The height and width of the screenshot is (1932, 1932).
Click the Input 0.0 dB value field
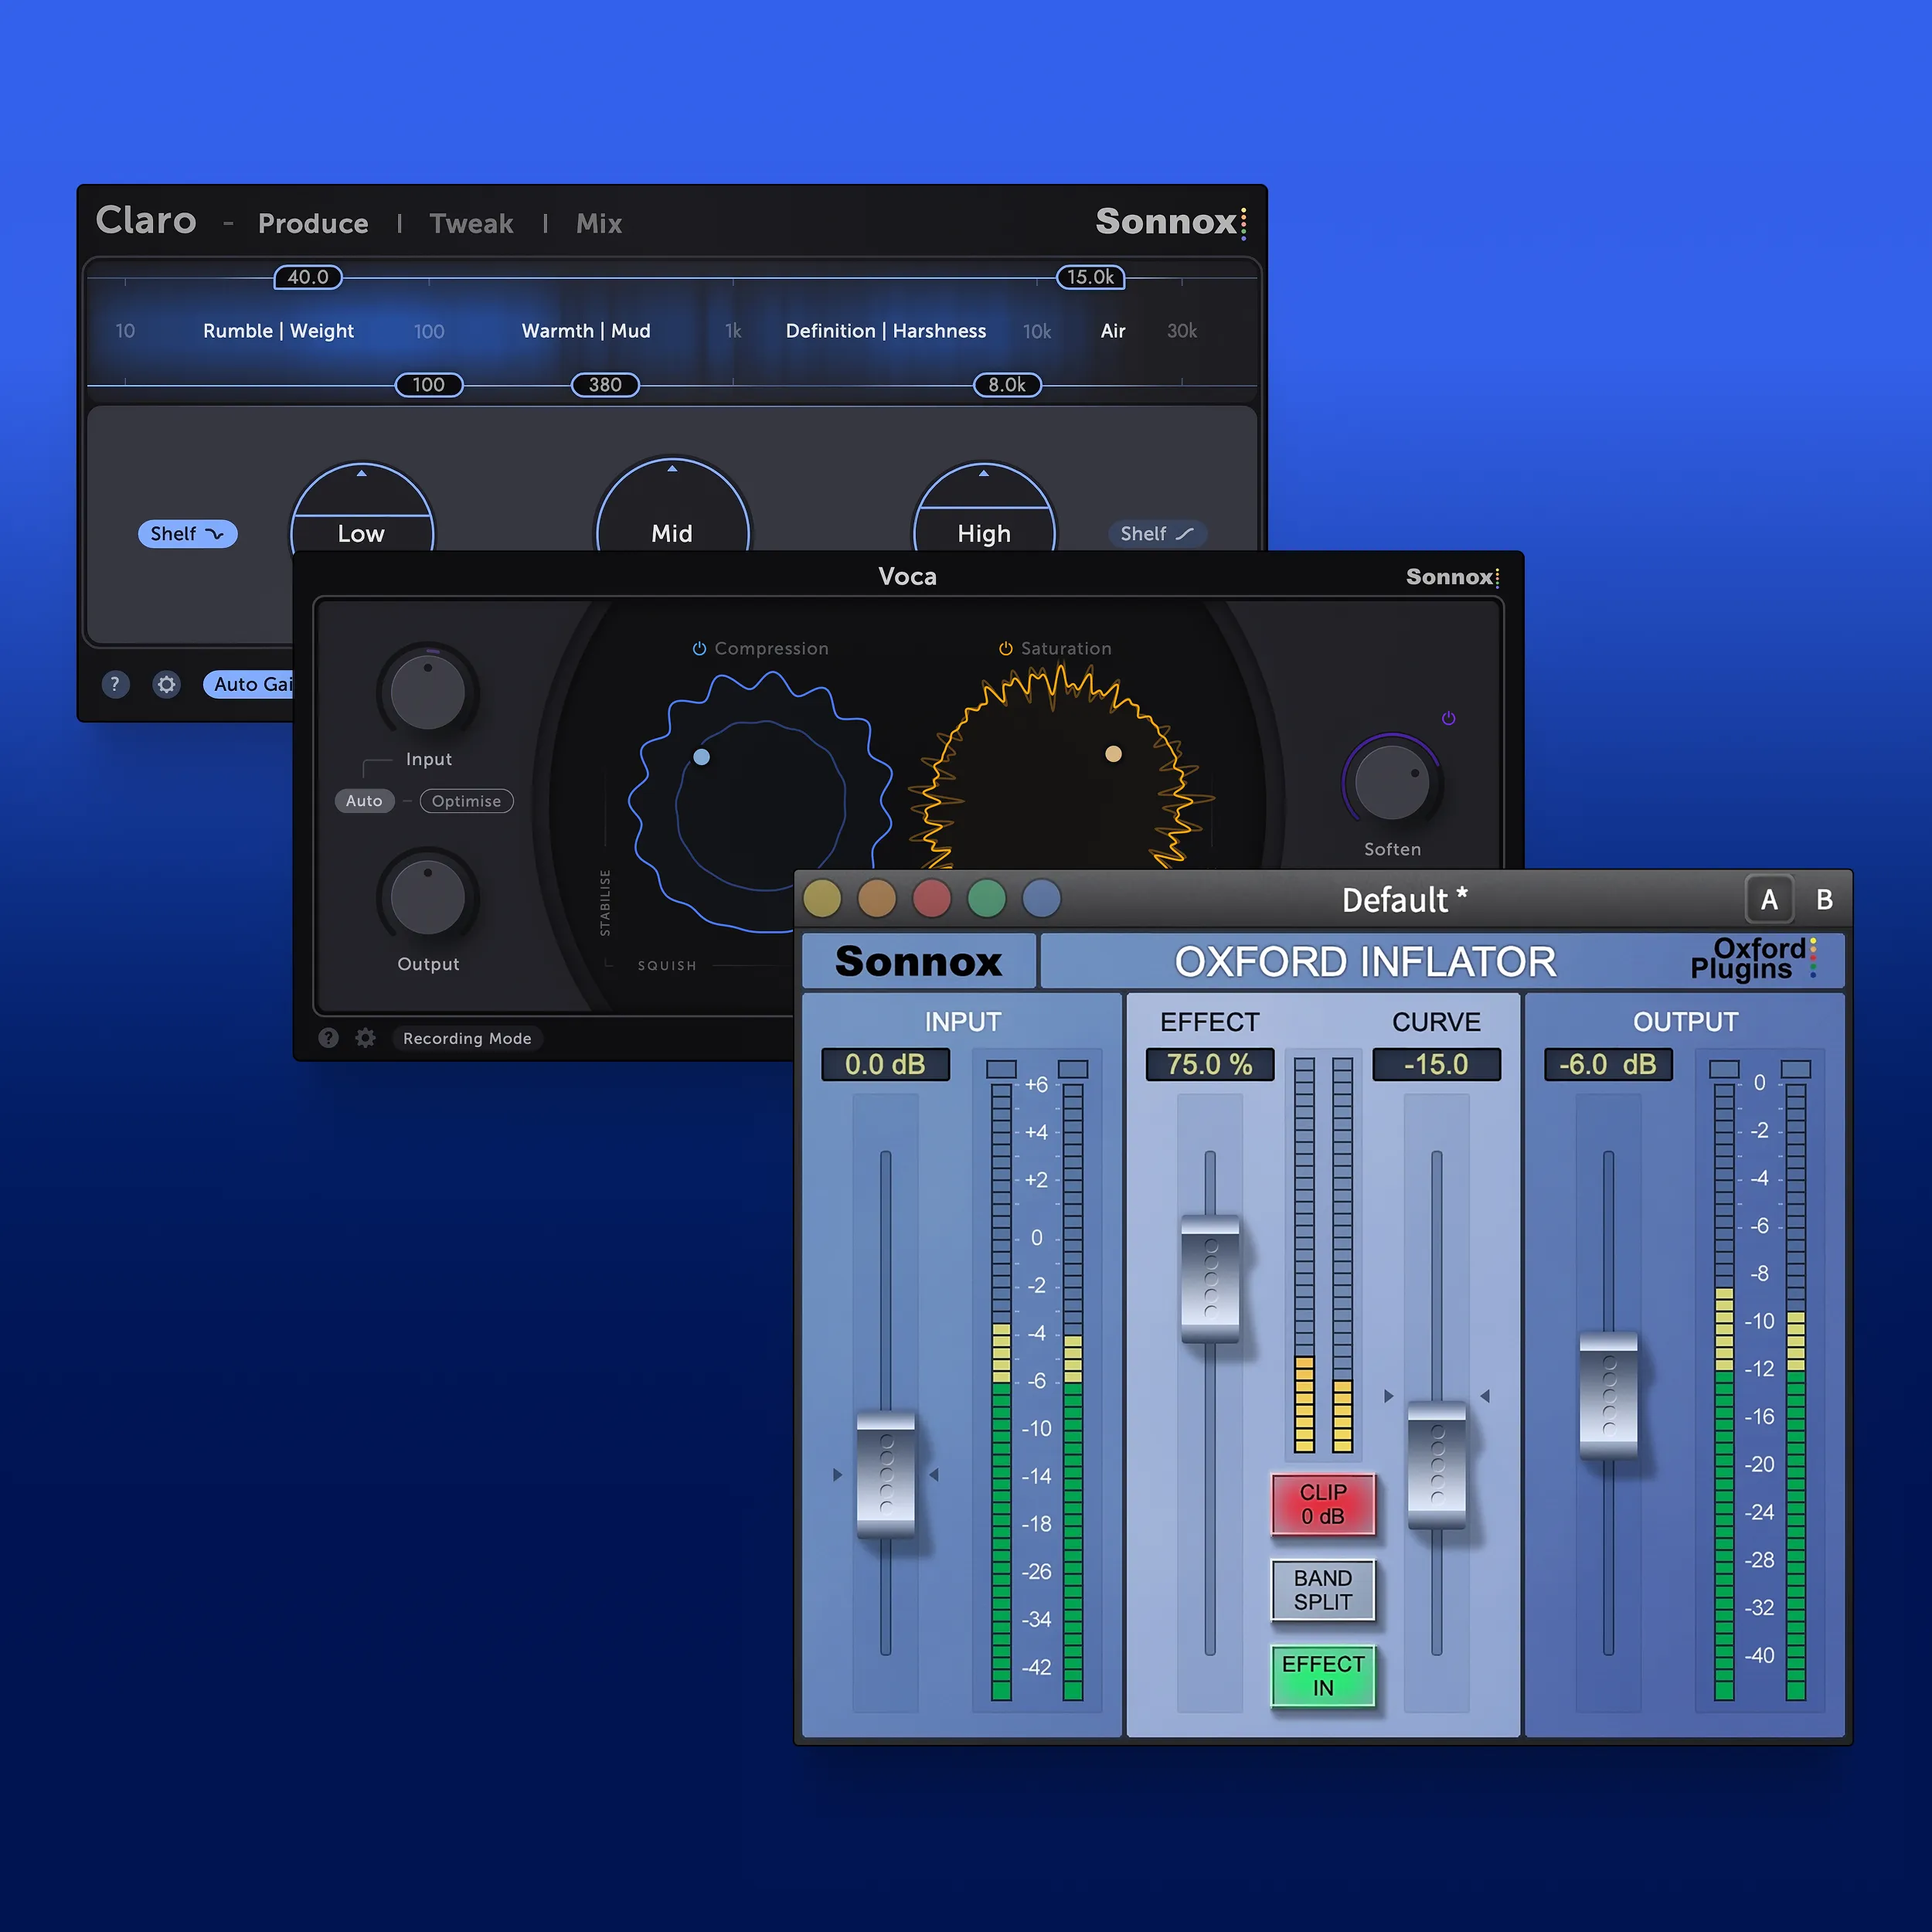[x=885, y=1064]
